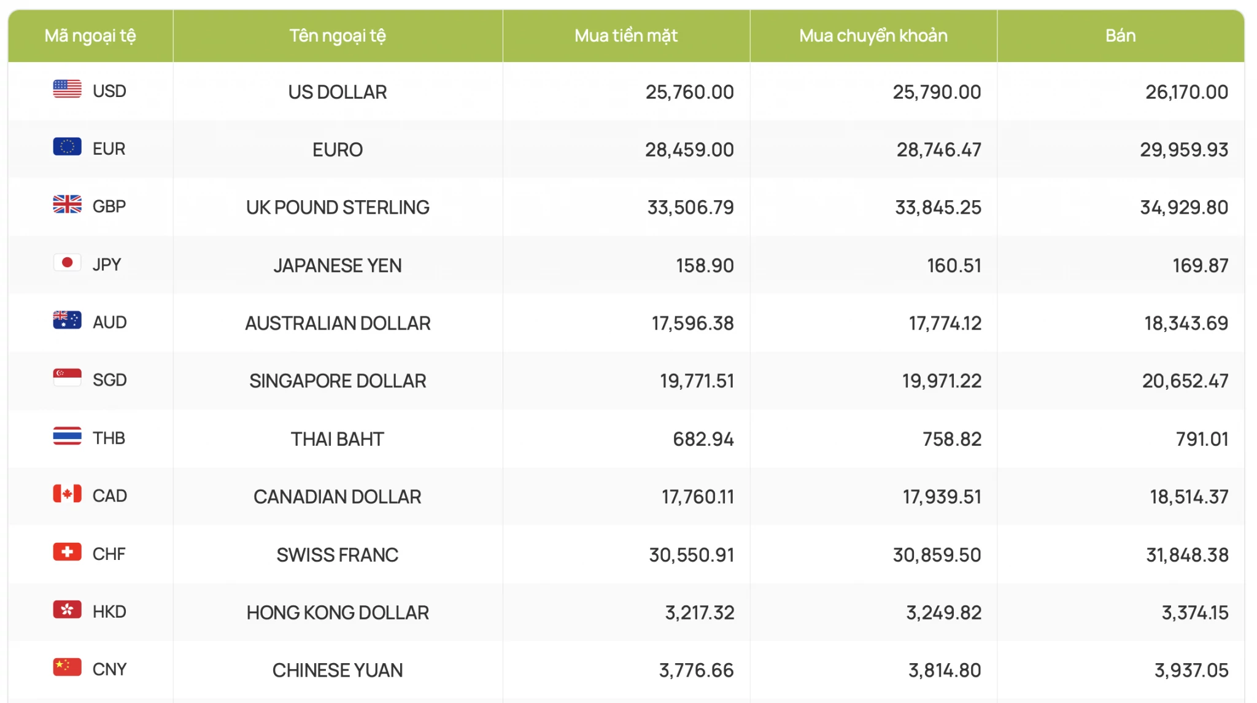Click the China flag icon
Screen dimensions: 1257x703
tap(67, 667)
